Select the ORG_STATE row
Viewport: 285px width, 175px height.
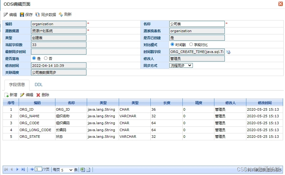[x=143, y=137]
